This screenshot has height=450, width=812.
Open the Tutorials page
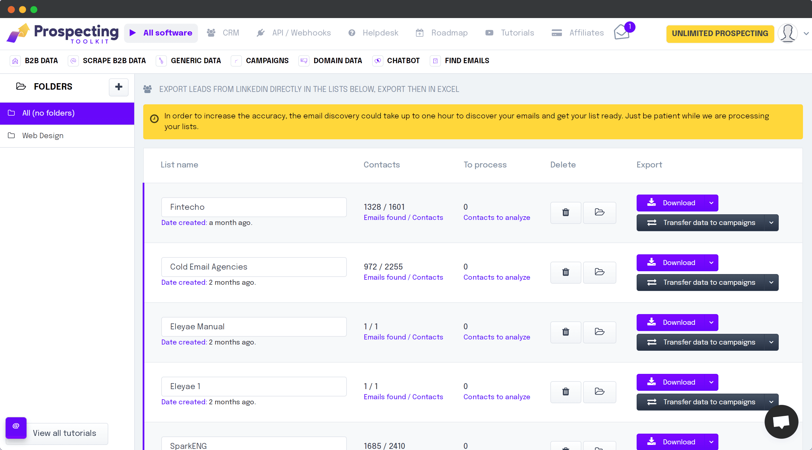click(x=509, y=33)
